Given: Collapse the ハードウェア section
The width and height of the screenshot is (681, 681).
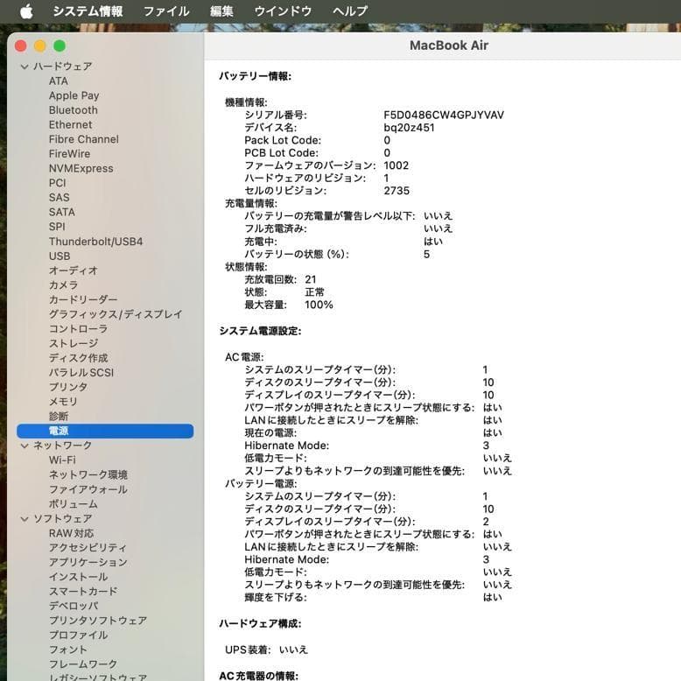Looking at the screenshot, I should tap(25, 67).
